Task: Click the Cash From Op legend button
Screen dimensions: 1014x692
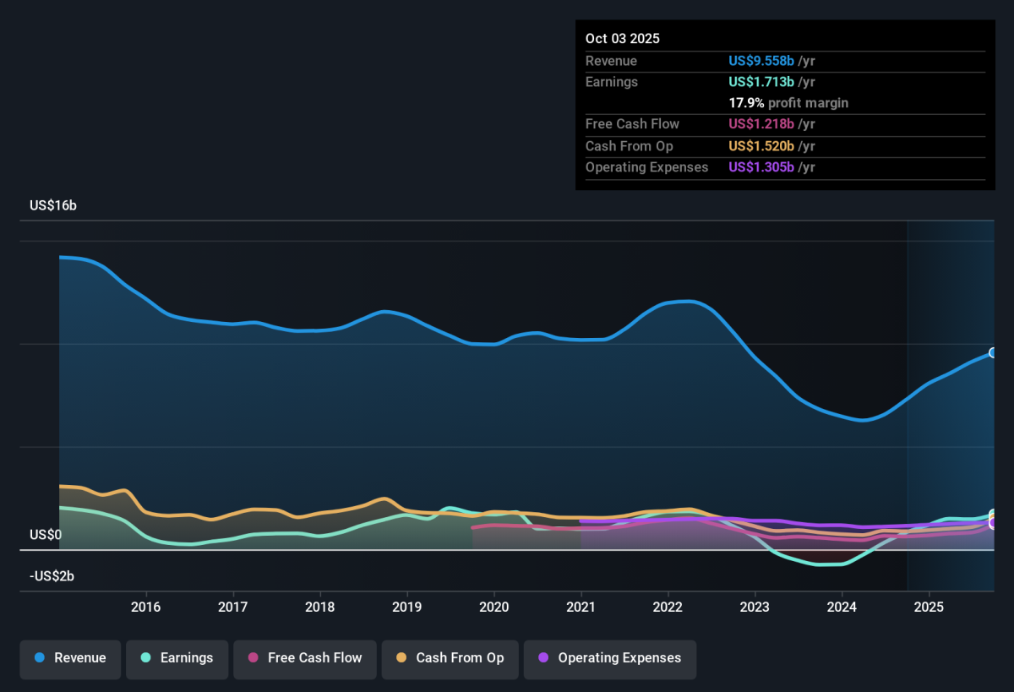Action: pos(450,658)
